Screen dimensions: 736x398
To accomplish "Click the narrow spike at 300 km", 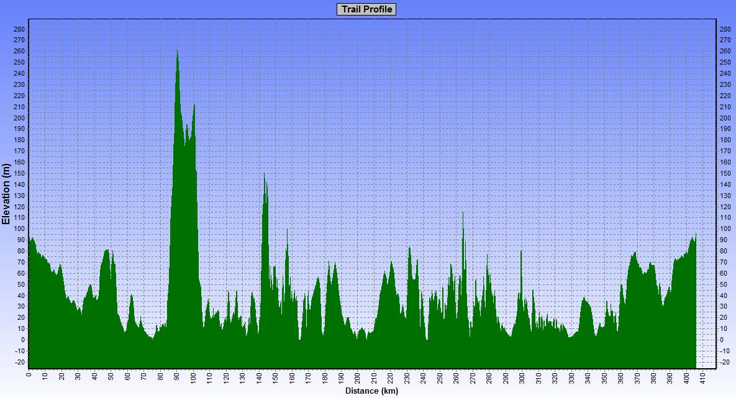I will (521, 251).
